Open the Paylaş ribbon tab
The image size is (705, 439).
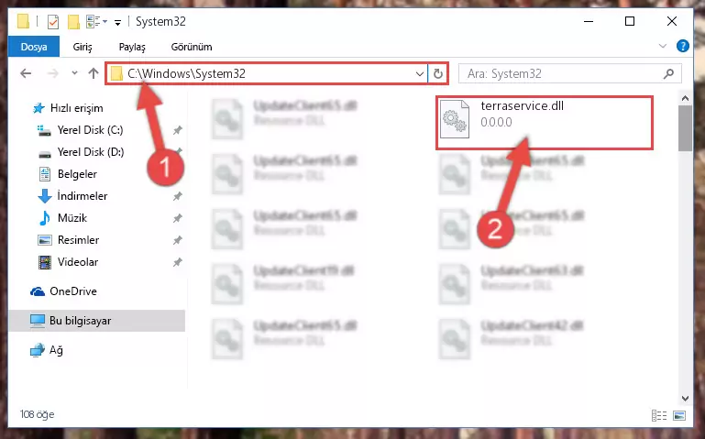coord(132,47)
